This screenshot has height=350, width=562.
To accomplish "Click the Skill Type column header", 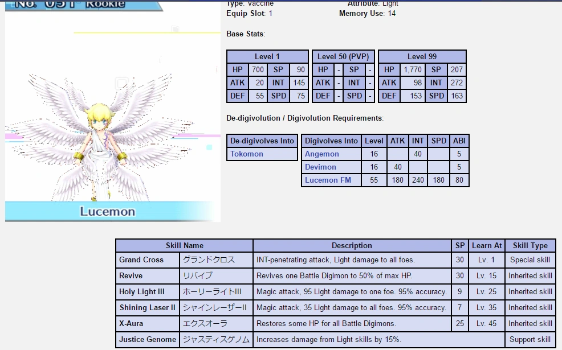I will tap(530, 245).
